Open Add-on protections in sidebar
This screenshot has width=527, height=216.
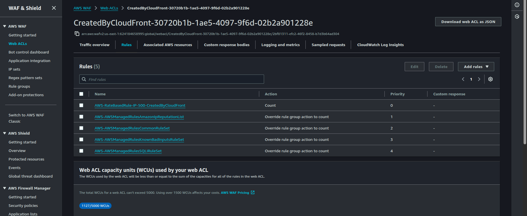tap(26, 95)
